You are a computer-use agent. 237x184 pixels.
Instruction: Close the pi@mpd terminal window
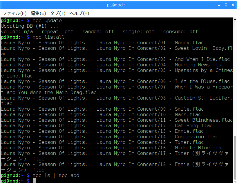pyautogui.click(x=233, y=5)
